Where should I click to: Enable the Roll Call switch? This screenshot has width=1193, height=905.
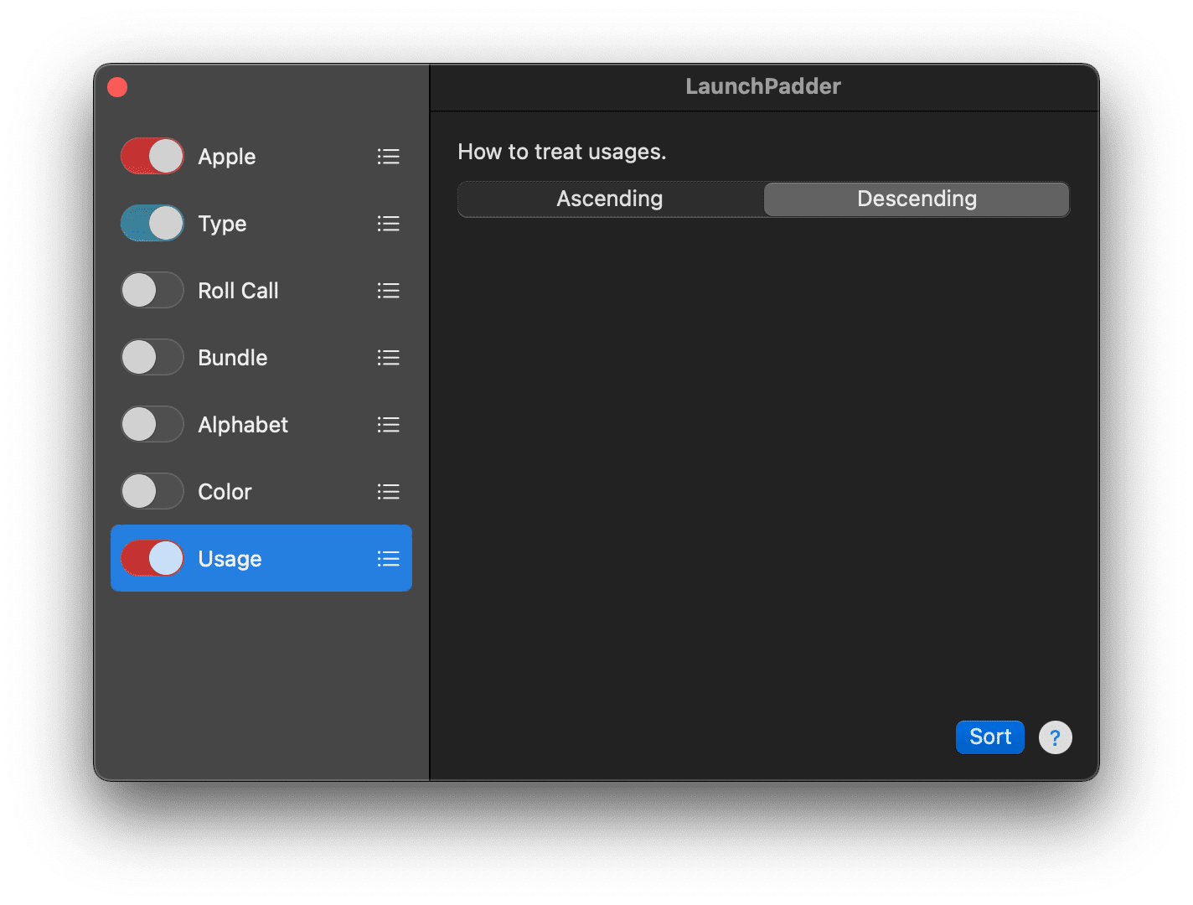[x=152, y=290]
